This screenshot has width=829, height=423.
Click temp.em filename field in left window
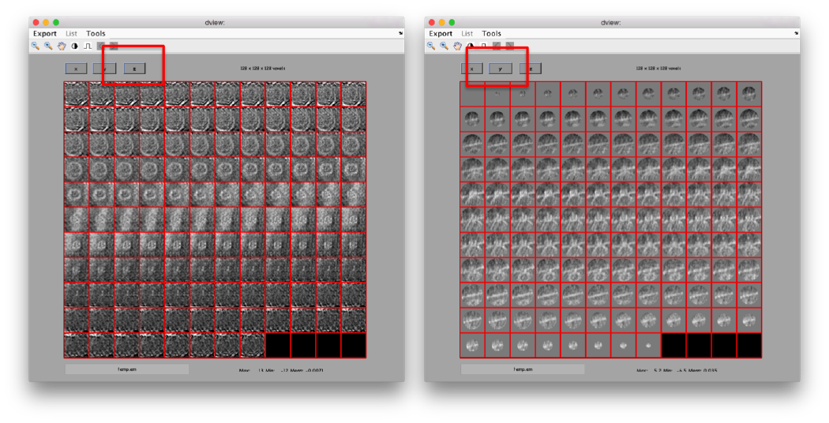click(126, 369)
